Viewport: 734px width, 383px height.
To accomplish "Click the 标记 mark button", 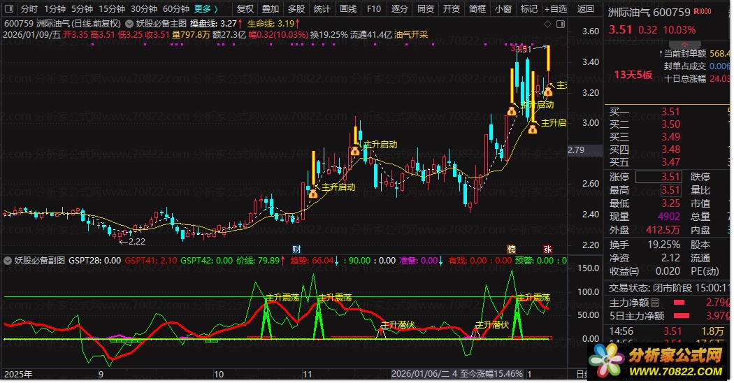I will (529, 9).
